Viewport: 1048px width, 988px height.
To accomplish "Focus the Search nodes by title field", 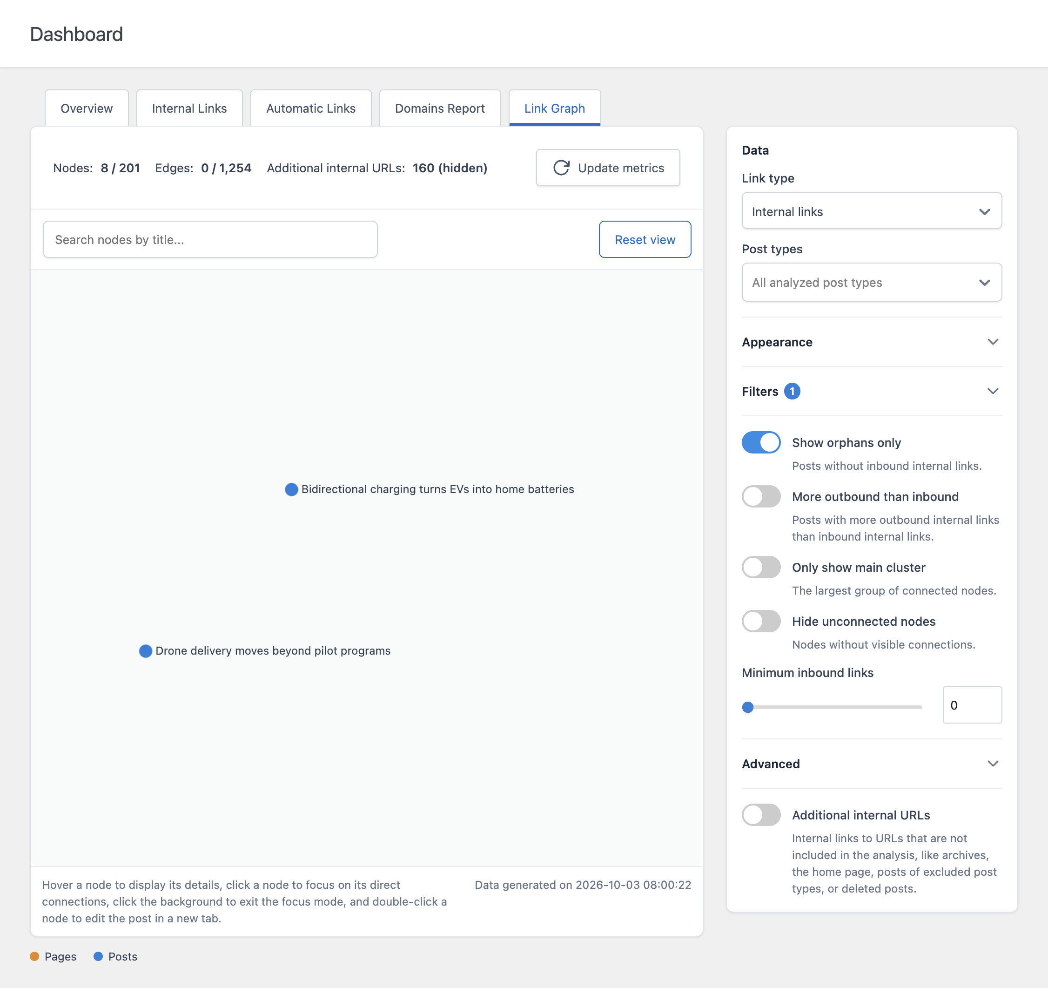I will click(210, 239).
